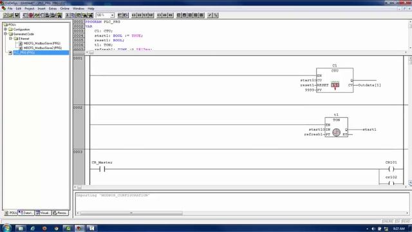
Task: Switch to the Resources tab
Action: (x=60, y=213)
